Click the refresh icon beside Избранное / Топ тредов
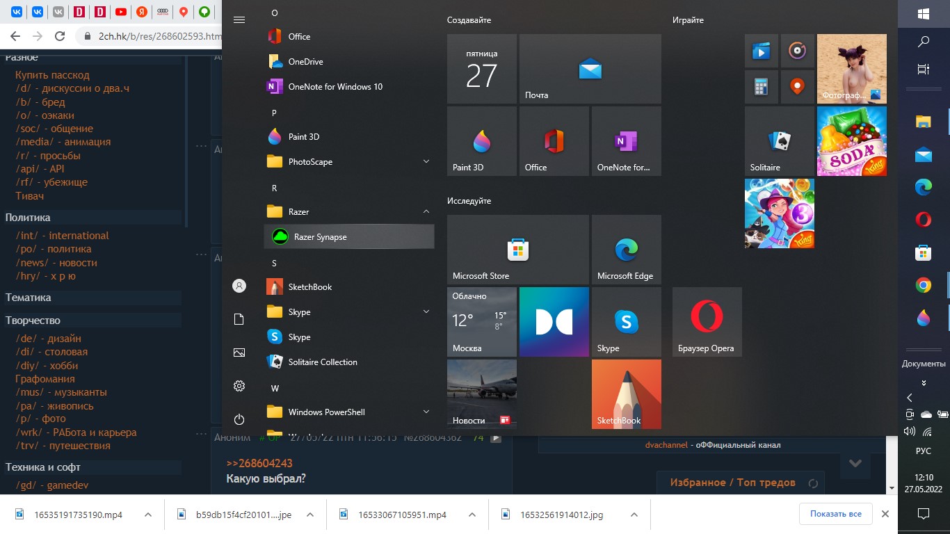950x534 pixels. point(813,483)
